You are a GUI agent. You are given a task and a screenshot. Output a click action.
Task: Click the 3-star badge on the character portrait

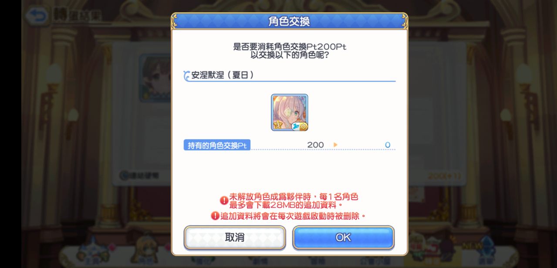(277, 126)
